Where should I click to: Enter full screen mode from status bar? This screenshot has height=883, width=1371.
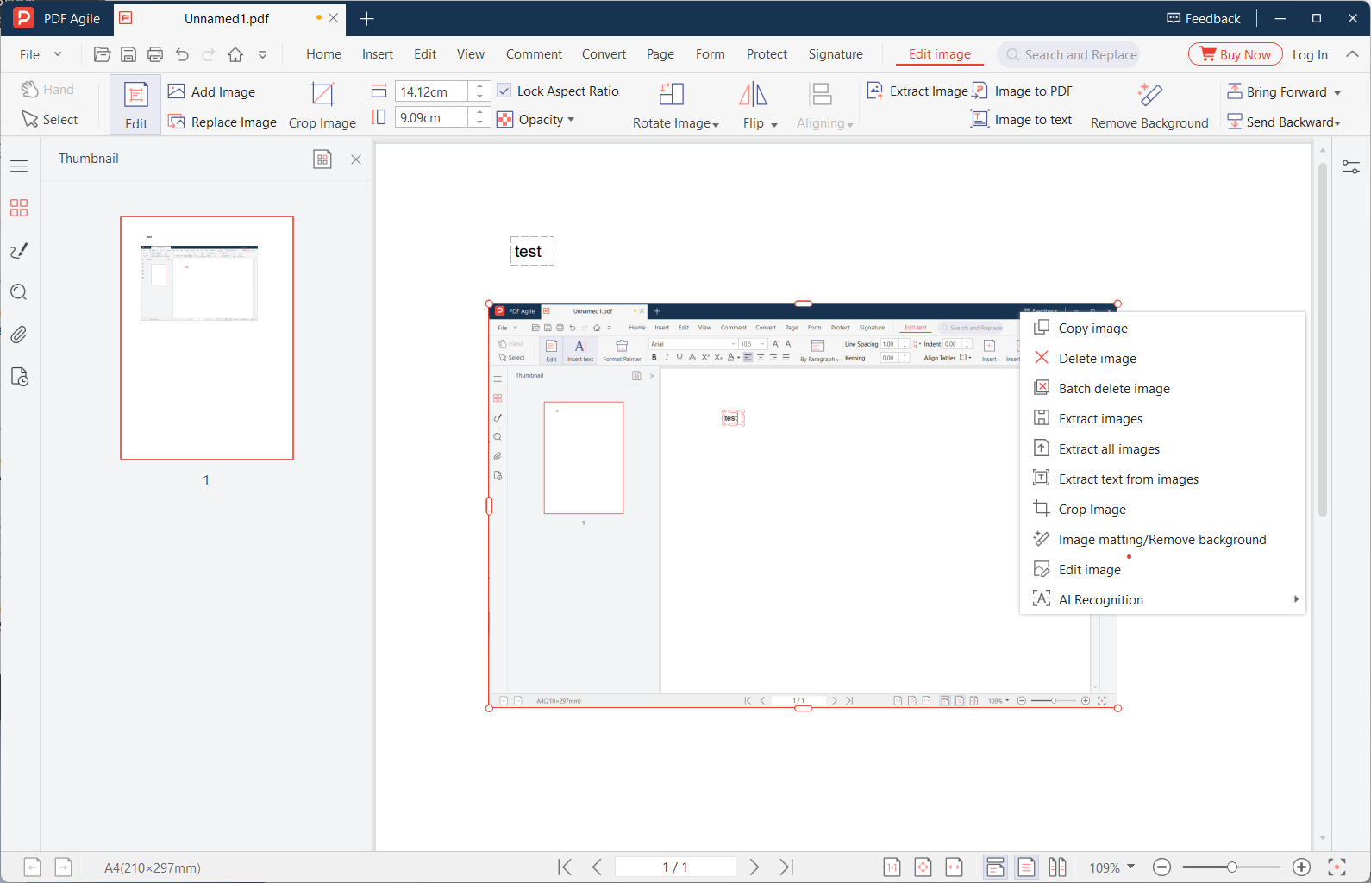click(x=1337, y=867)
